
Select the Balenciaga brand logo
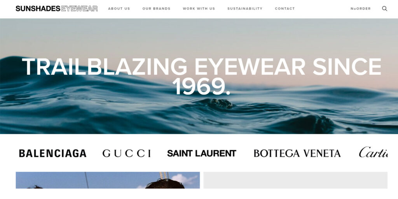(x=52, y=153)
